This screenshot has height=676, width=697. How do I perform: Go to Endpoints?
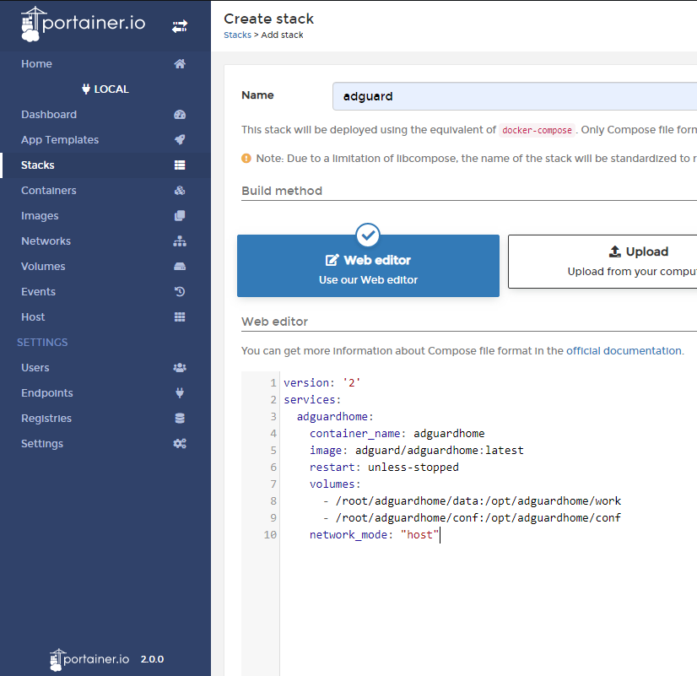[47, 393]
